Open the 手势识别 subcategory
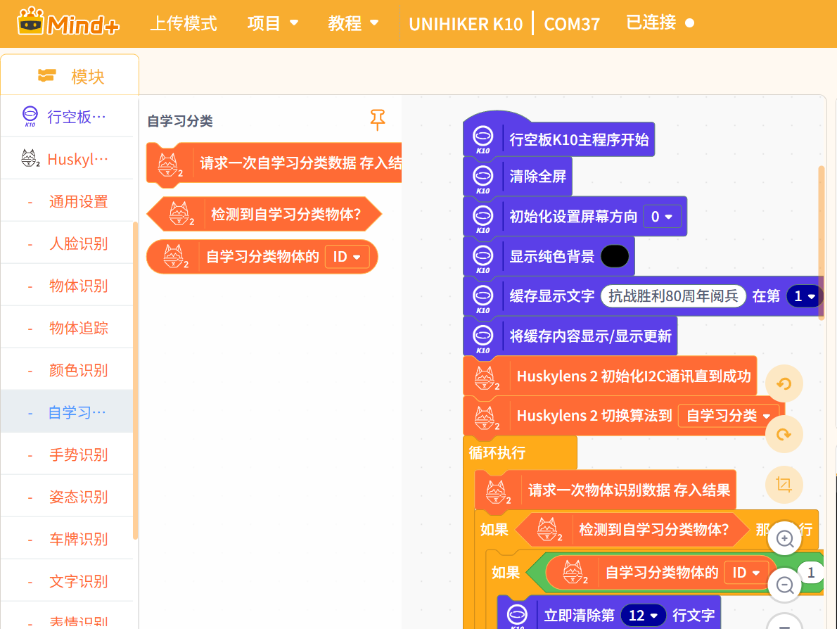837x629 pixels. pos(68,455)
